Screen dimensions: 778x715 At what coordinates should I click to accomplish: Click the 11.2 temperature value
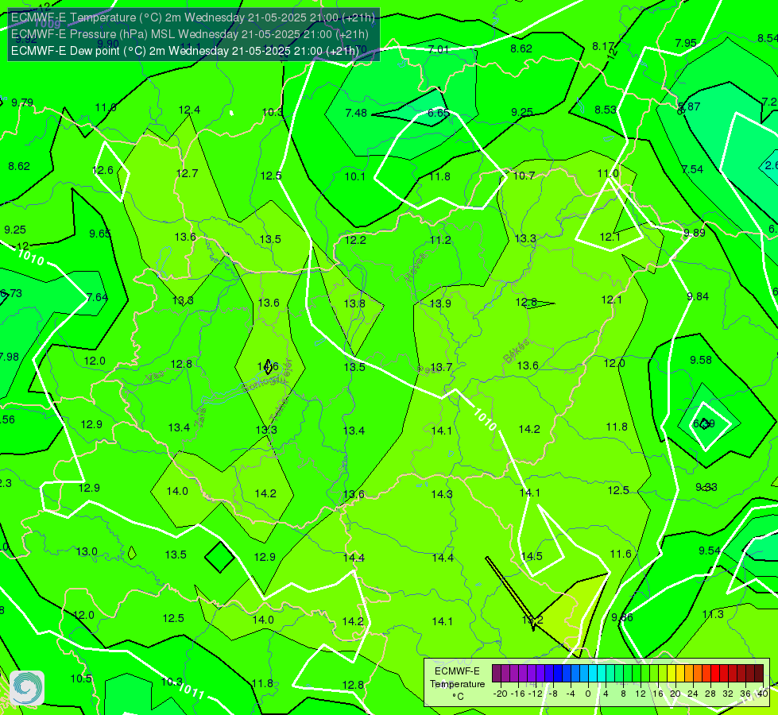point(440,240)
